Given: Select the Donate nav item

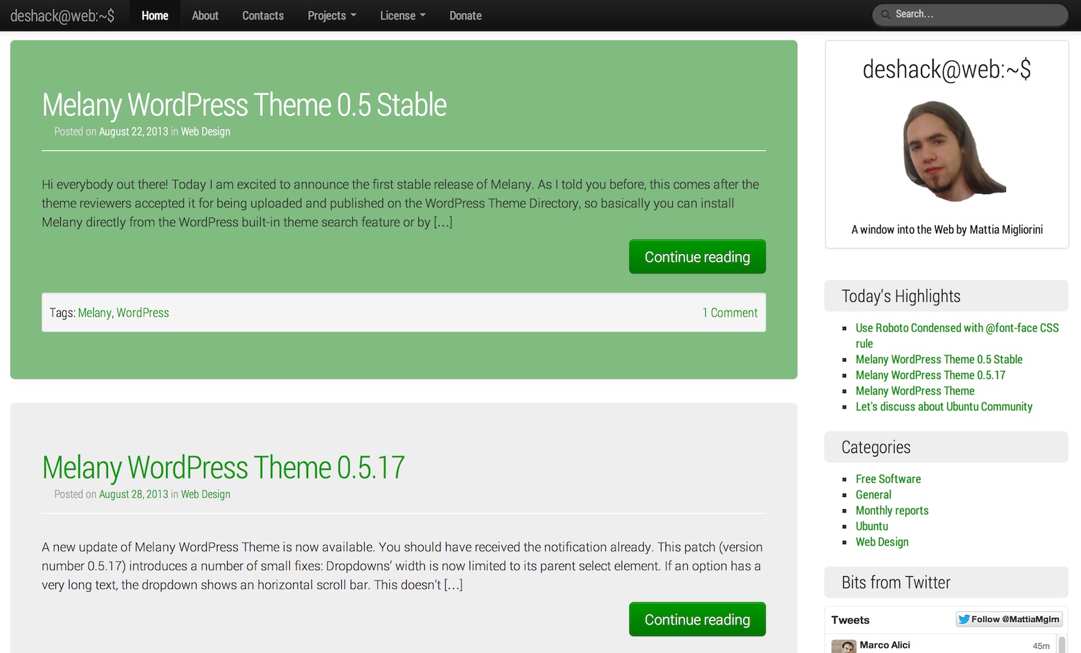Looking at the screenshot, I should [x=466, y=16].
